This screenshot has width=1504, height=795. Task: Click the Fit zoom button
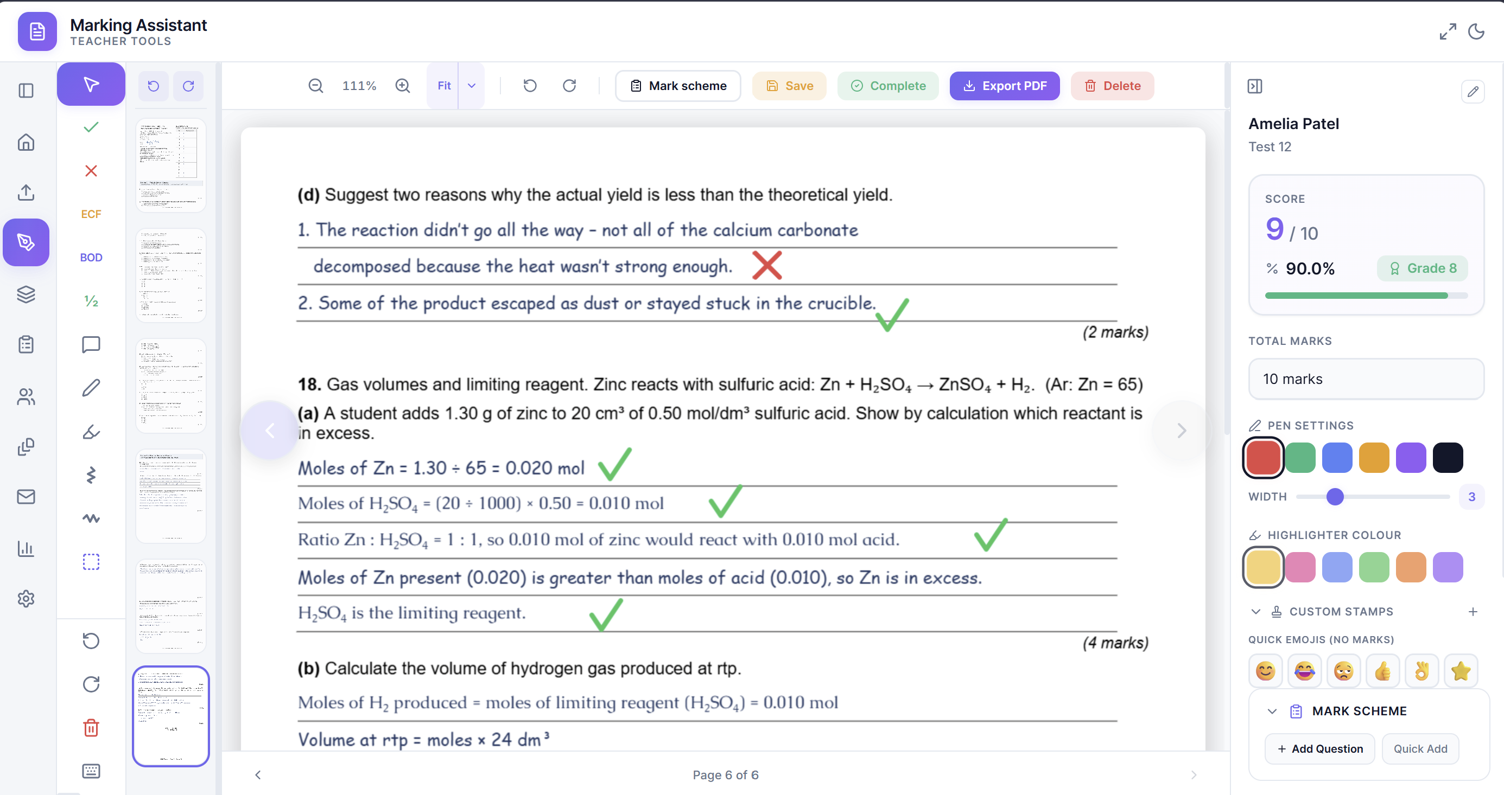pyautogui.click(x=444, y=86)
